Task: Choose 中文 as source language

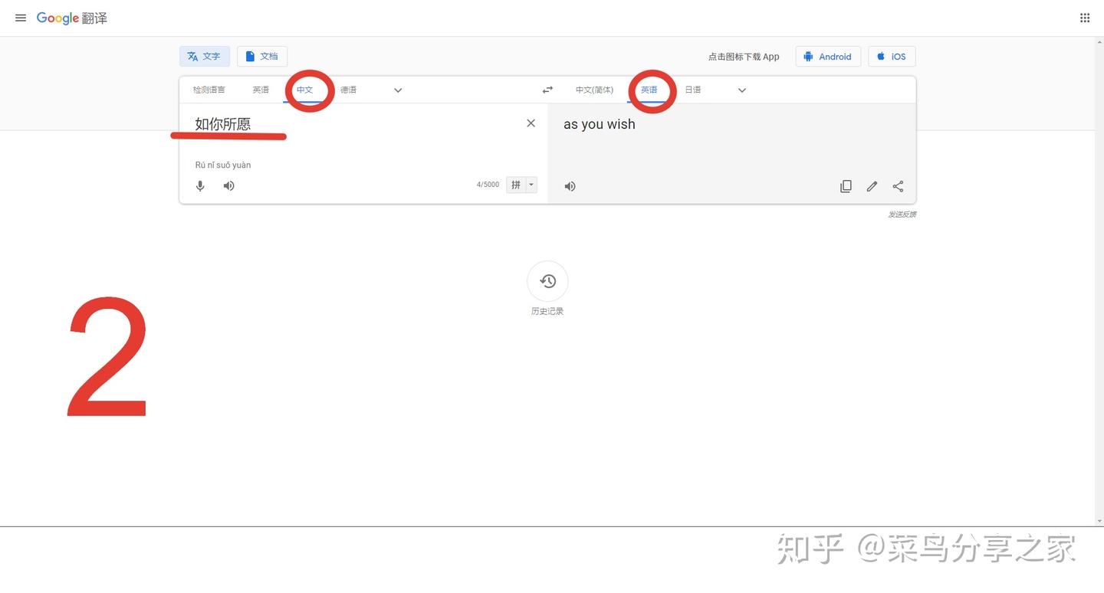Action: coord(305,90)
